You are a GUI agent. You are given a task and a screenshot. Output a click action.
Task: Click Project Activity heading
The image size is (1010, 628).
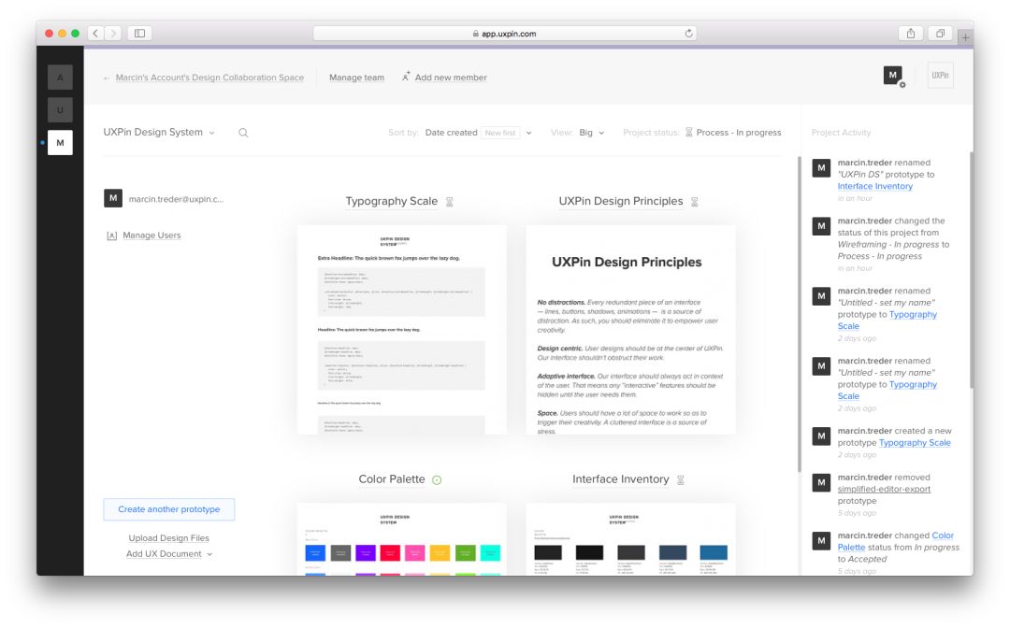click(x=841, y=133)
